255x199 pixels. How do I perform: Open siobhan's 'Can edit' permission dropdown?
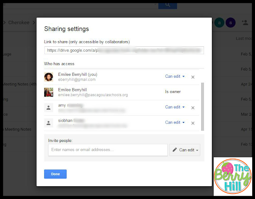tap(175, 122)
